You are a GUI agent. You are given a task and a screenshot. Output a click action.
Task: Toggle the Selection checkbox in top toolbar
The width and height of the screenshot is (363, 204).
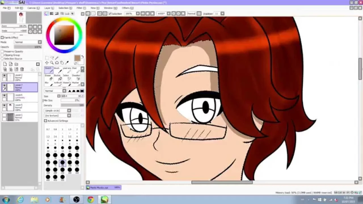[110, 14]
